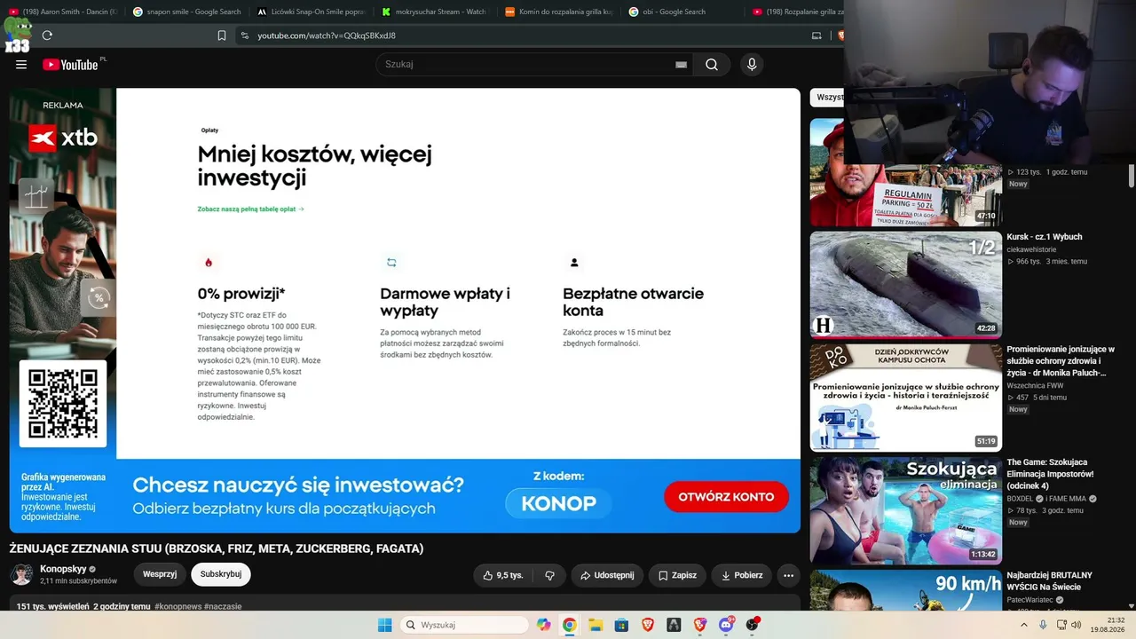Click the Wesprzyj button
1136x639 pixels.
point(160,574)
